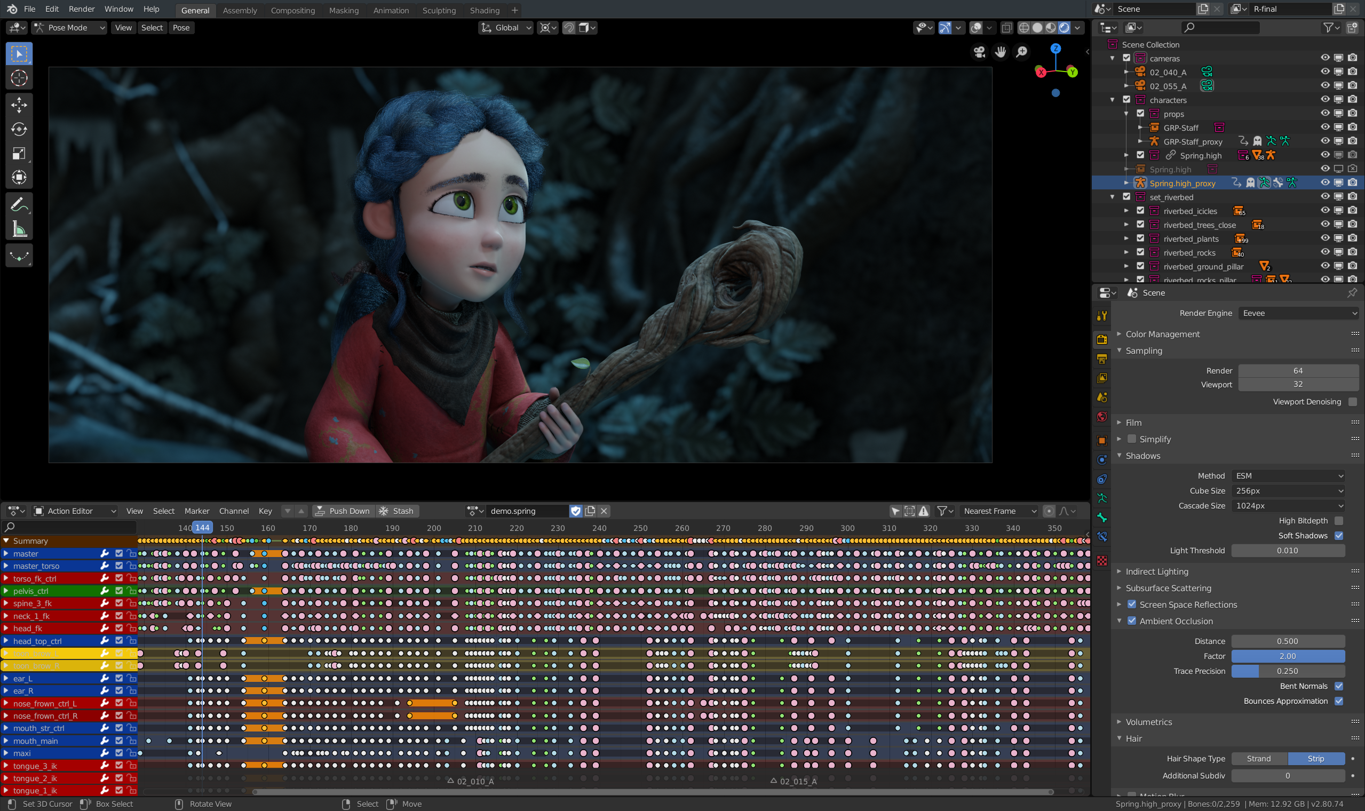Open the Render properties tab icon
Viewport: 1365px width, 811px height.
pos(1102,339)
